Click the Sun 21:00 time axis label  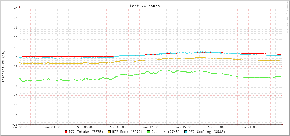coord(248,127)
